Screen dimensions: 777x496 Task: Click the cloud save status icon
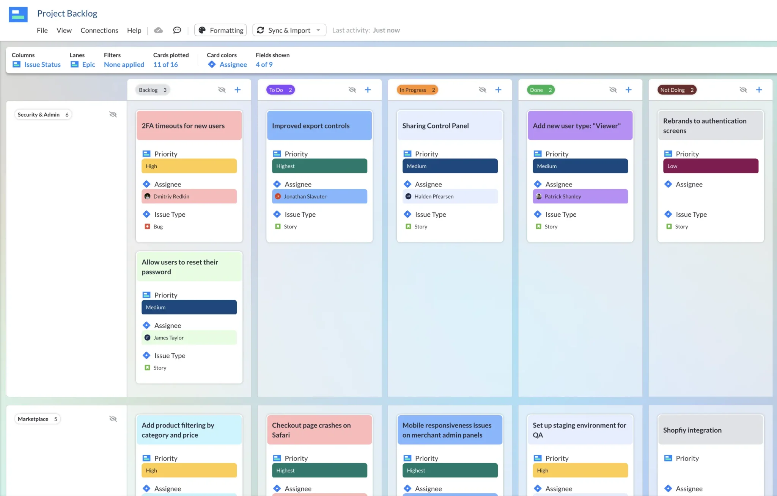pos(159,30)
